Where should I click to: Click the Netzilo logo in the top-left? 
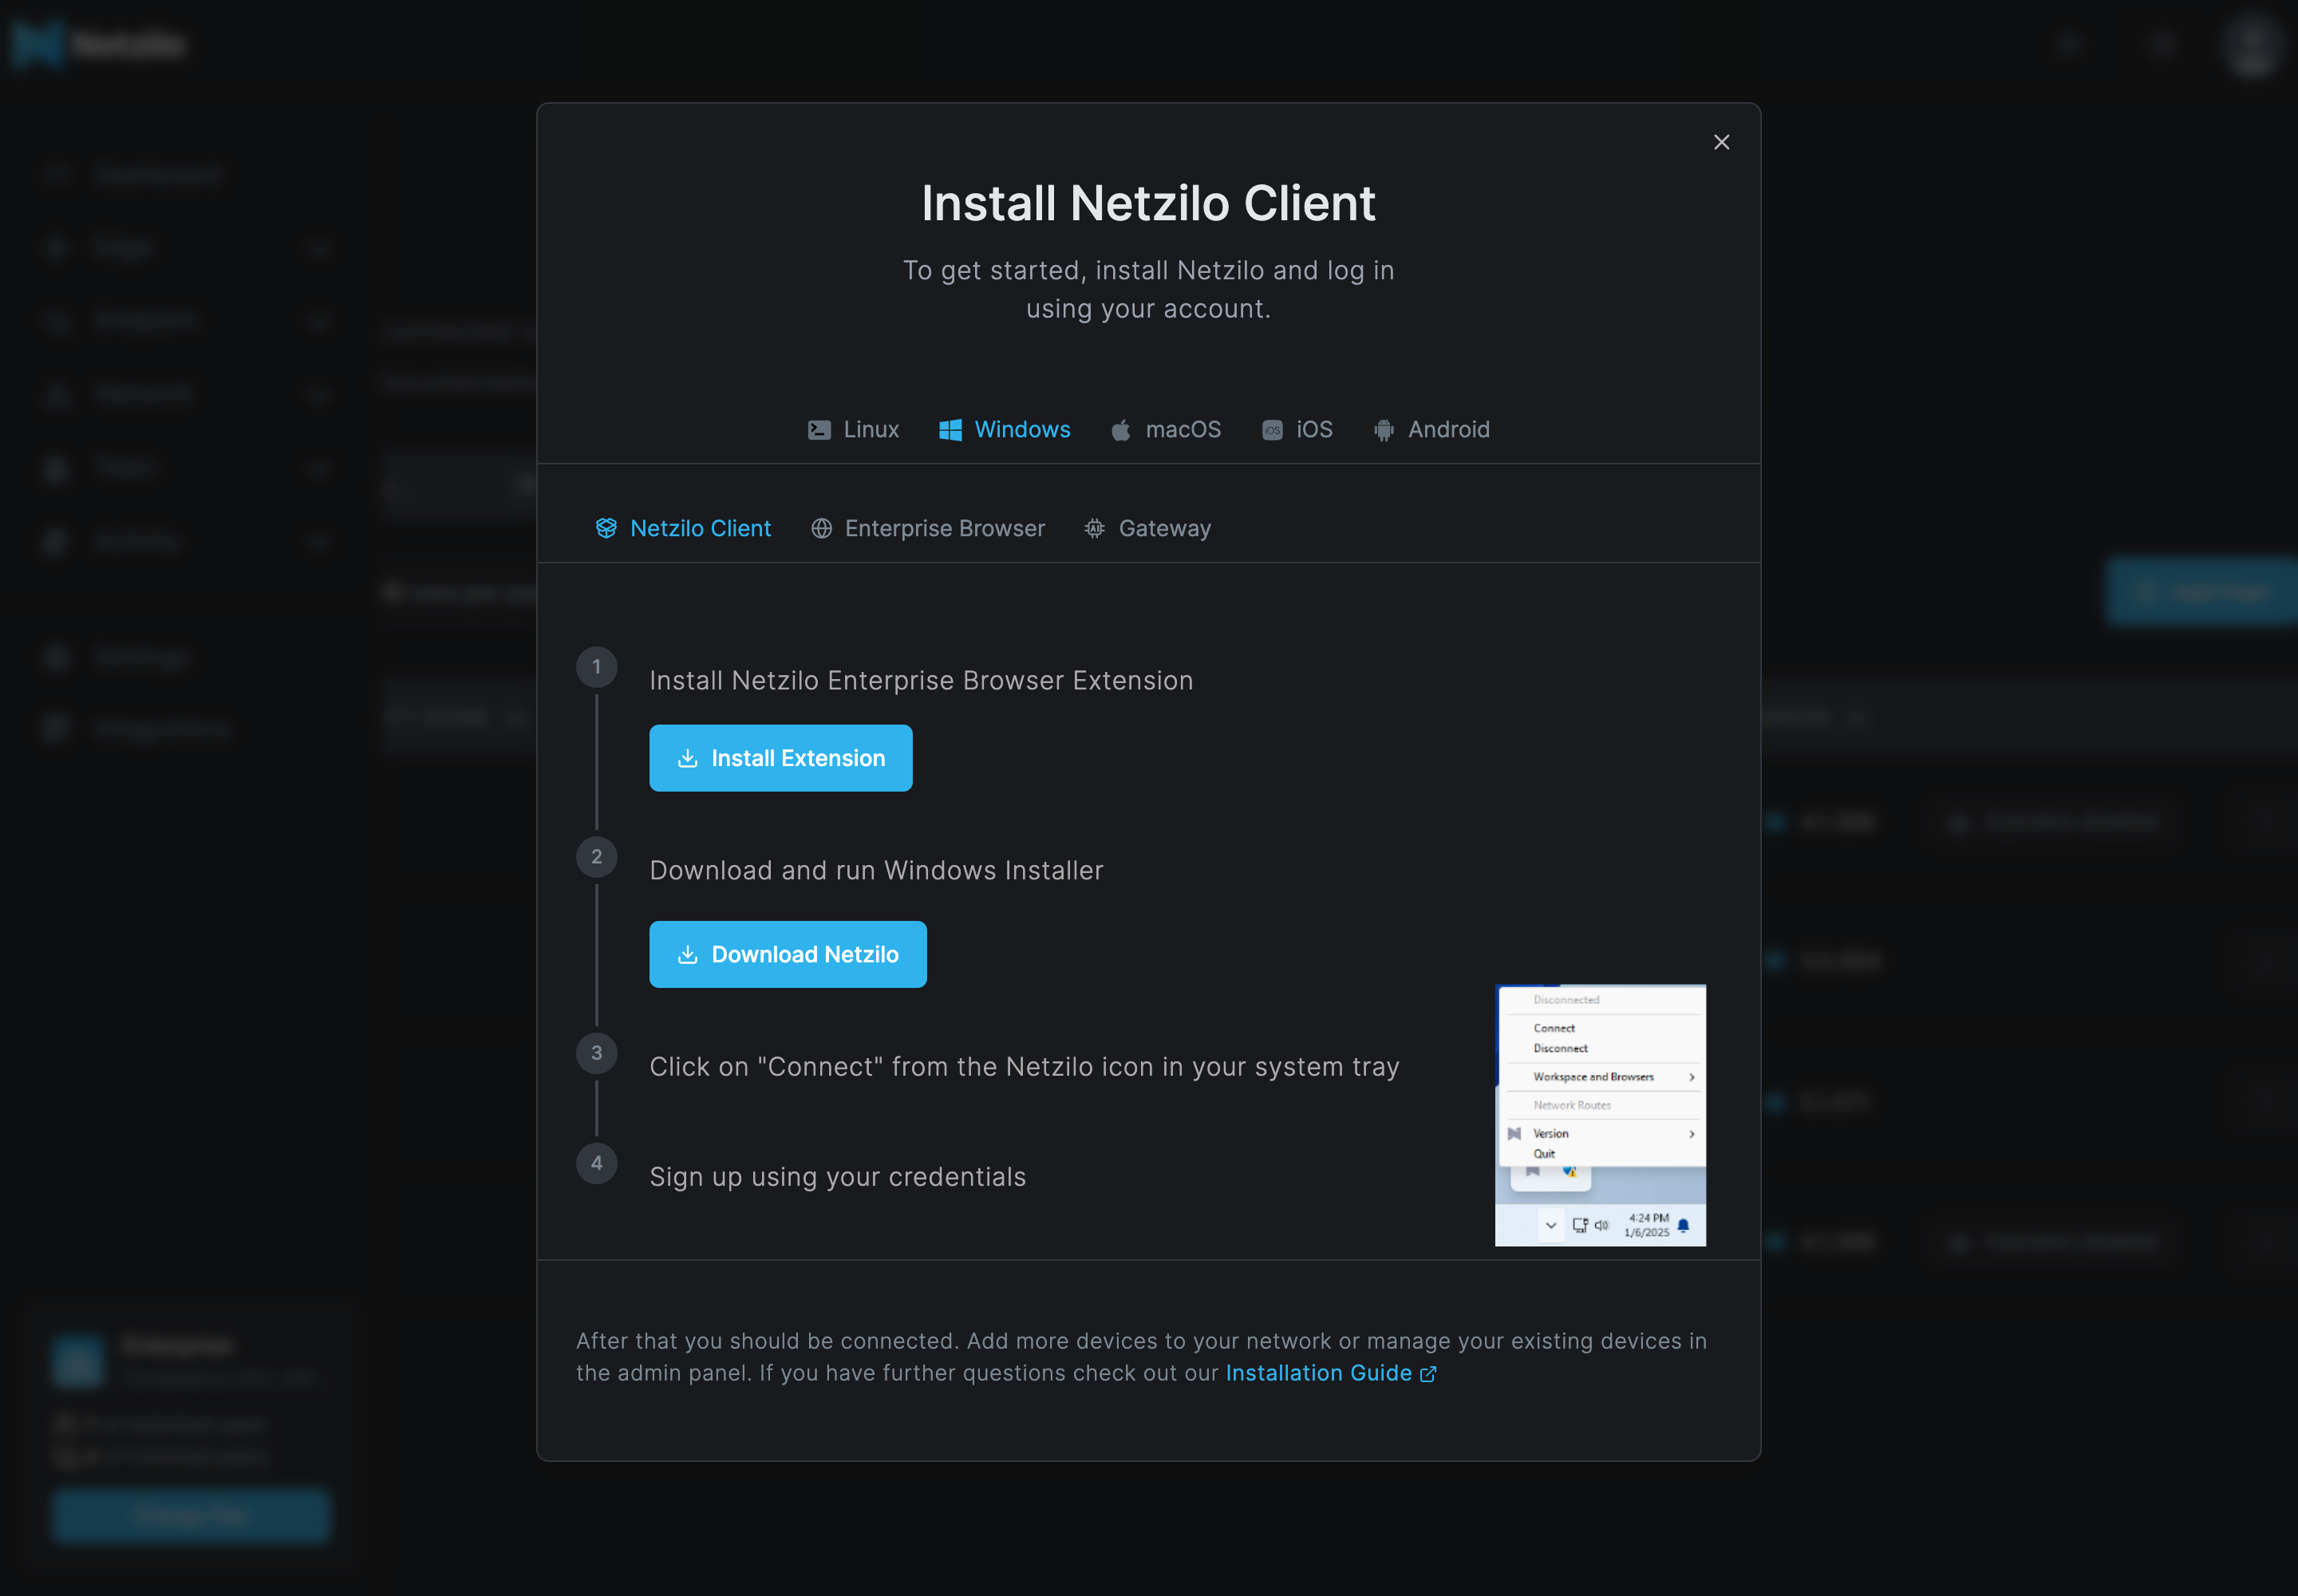pos(98,44)
